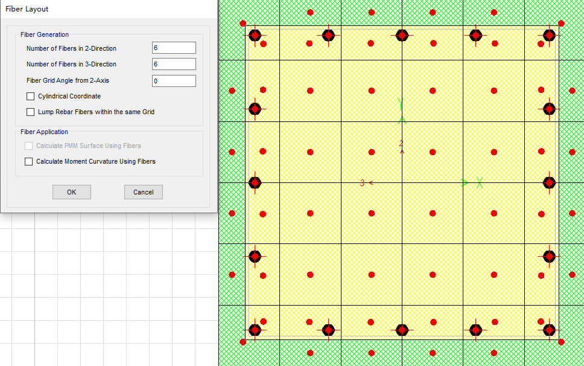Focus the Number of Fibers in 2-Direction field
This screenshot has height=366, width=584.
(x=174, y=48)
